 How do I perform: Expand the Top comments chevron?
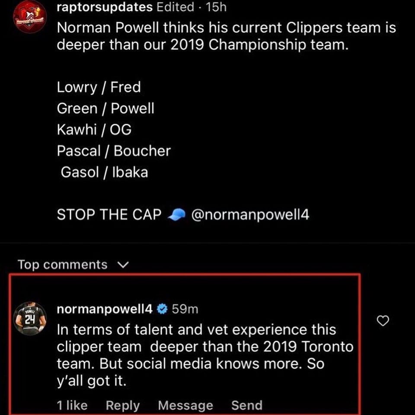pyautogui.click(x=123, y=265)
